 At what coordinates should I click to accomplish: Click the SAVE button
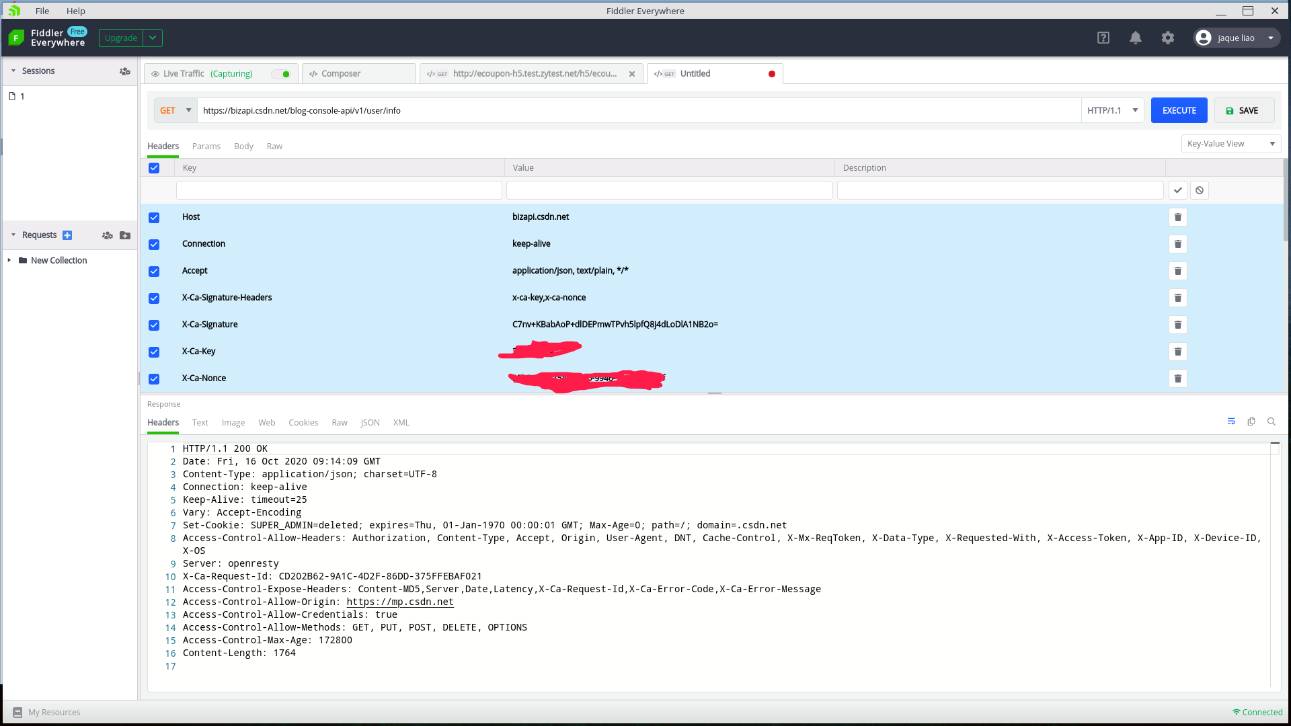pyautogui.click(x=1244, y=110)
